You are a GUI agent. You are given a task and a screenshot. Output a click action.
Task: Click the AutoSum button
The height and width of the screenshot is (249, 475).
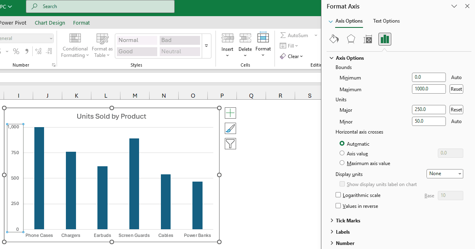[x=294, y=36]
